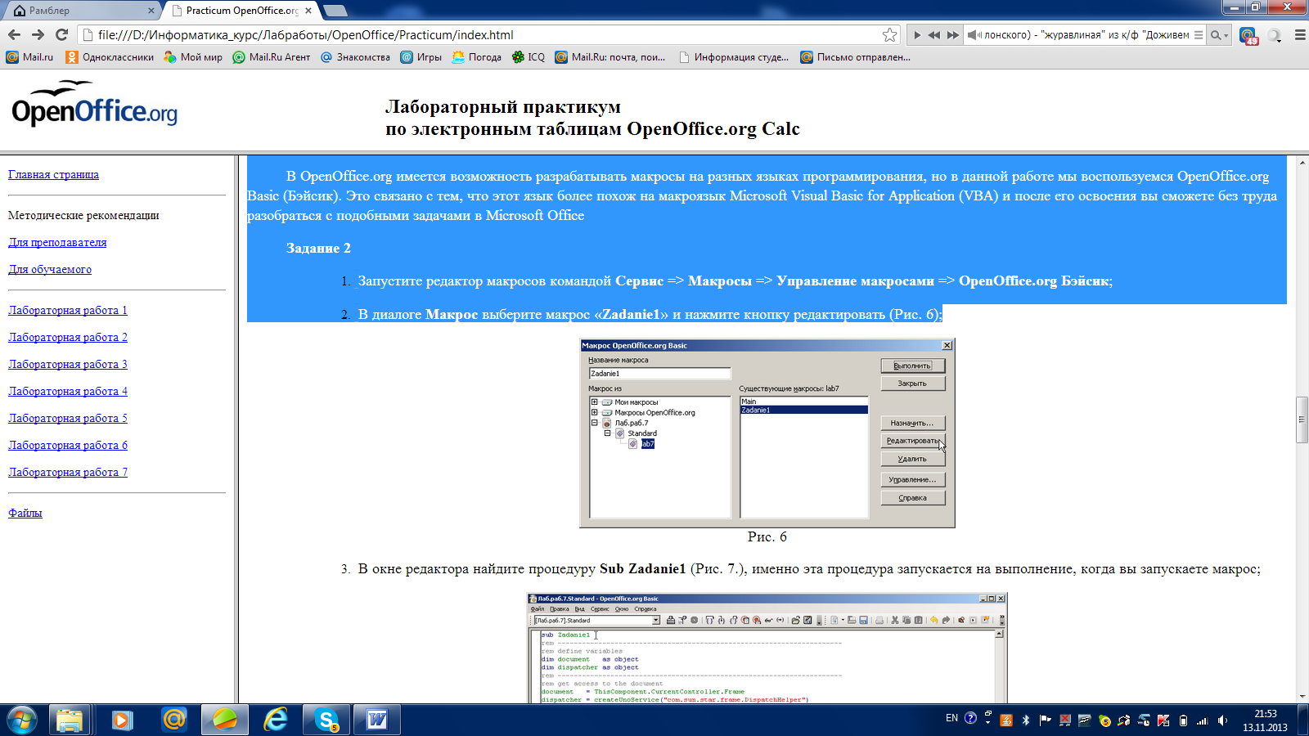Click the Bluetooth tray icon
This screenshot has width=1309, height=736.
(x=1025, y=720)
